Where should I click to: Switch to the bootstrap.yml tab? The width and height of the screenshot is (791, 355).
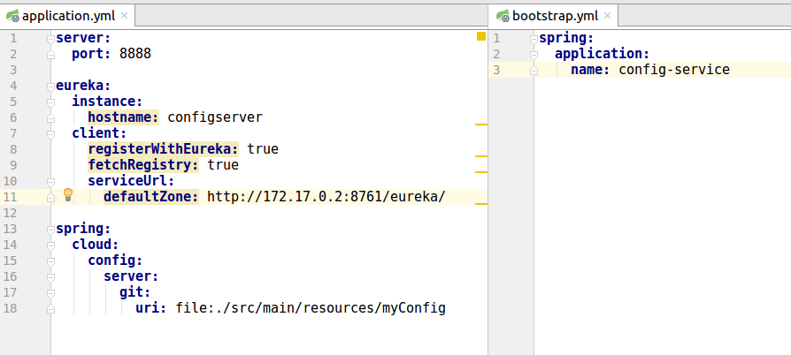(x=553, y=16)
